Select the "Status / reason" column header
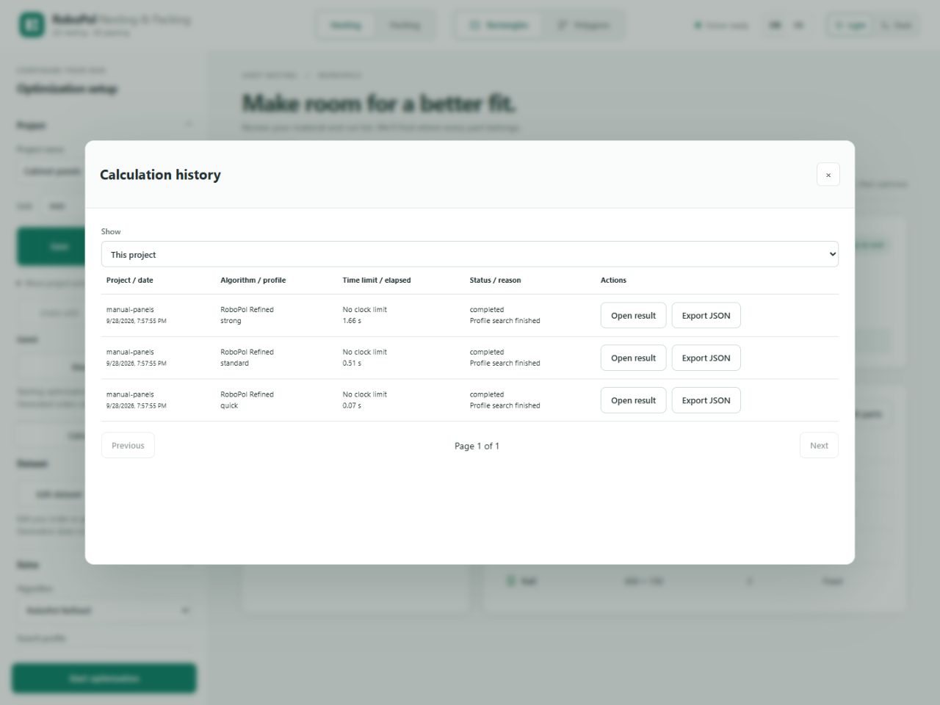This screenshot has width=940, height=705. (496, 281)
